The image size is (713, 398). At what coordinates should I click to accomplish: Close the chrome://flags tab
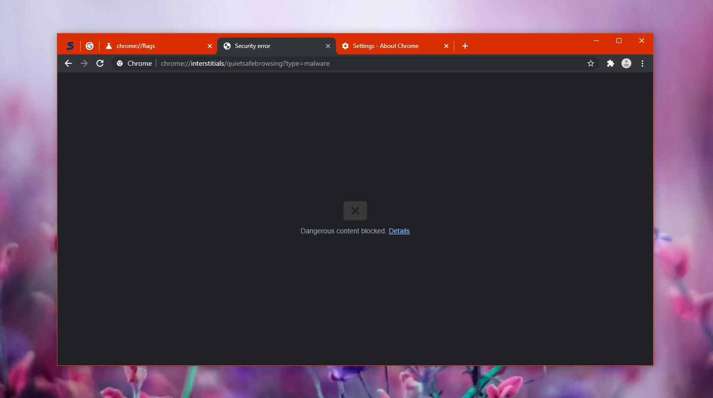209,45
